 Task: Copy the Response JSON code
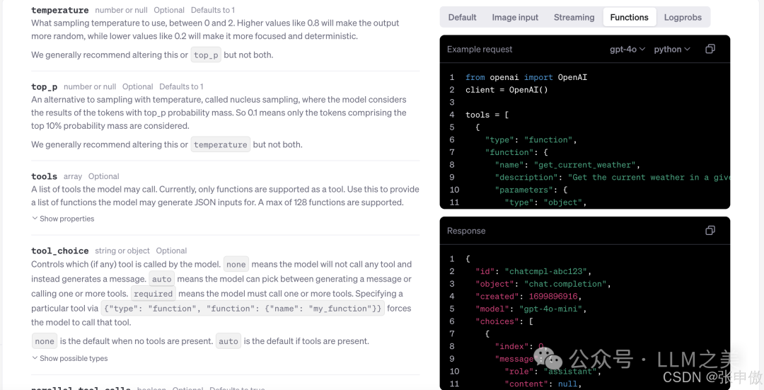[710, 231]
